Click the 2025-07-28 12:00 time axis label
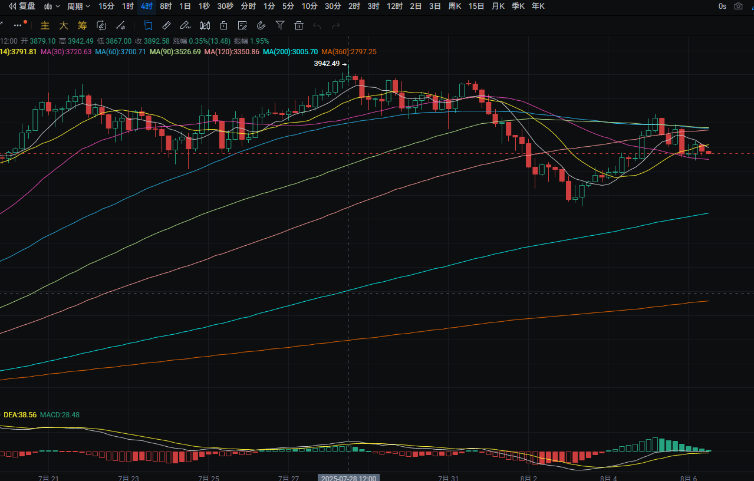The width and height of the screenshot is (754, 481). click(x=348, y=477)
